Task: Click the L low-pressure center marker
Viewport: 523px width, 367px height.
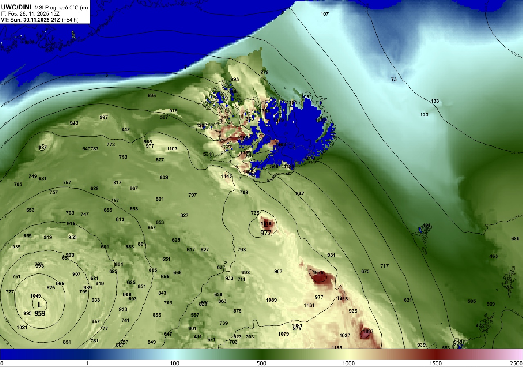Action: [x=40, y=304]
